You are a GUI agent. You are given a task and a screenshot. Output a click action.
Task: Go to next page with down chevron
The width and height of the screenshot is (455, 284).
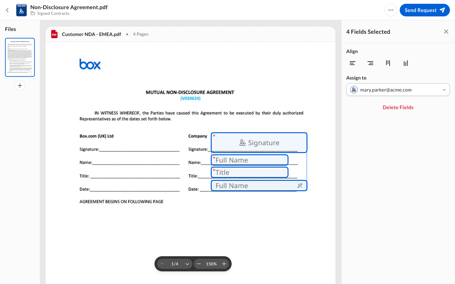[x=187, y=264]
